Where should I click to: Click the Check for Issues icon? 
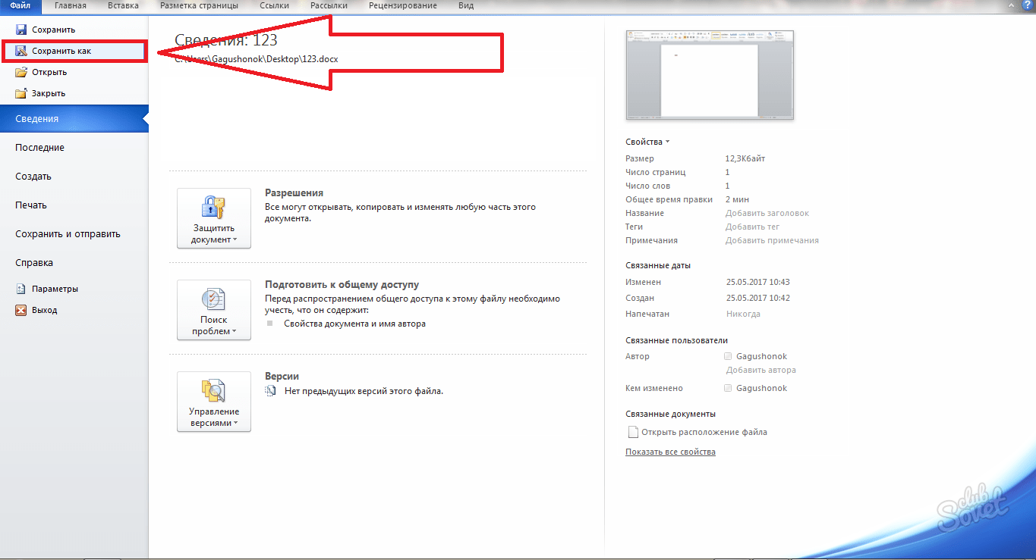pos(213,299)
